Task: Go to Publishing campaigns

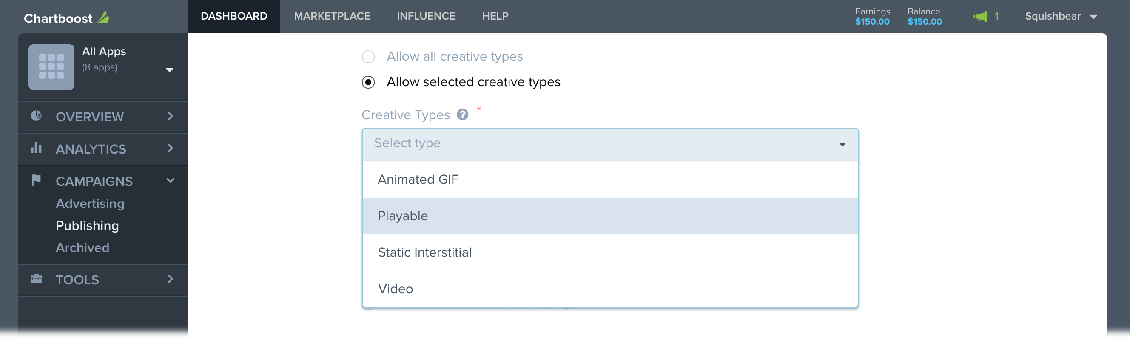Action: [x=87, y=226]
